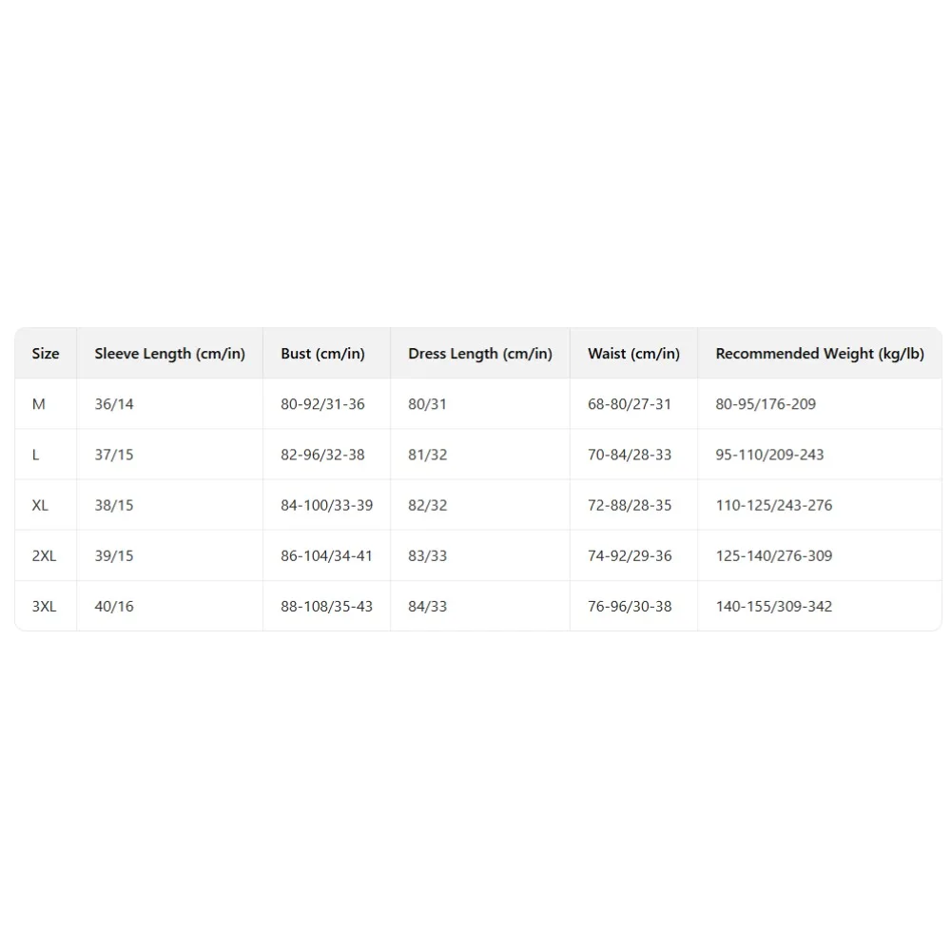
Task: Select the Bust (cm/in) column header
Action: click(x=322, y=354)
